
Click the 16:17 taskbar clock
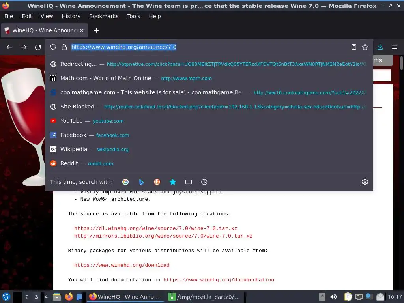click(395, 297)
